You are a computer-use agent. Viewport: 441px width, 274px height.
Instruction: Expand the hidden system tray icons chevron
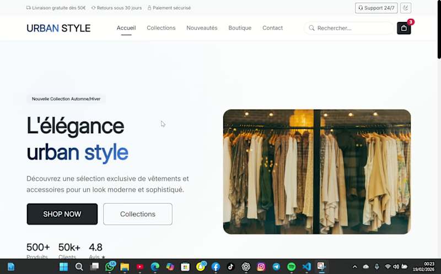(354, 267)
